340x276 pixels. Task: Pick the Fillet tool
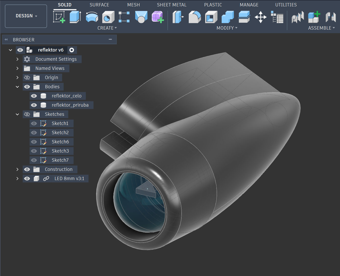click(x=195, y=17)
